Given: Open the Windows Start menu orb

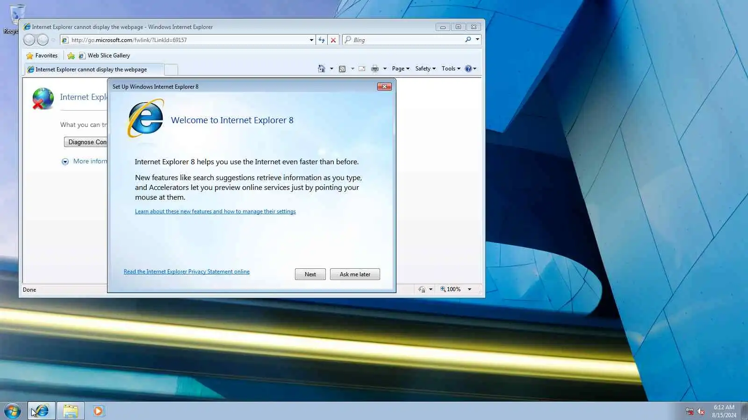Looking at the screenshot, I should pos(13,411).
